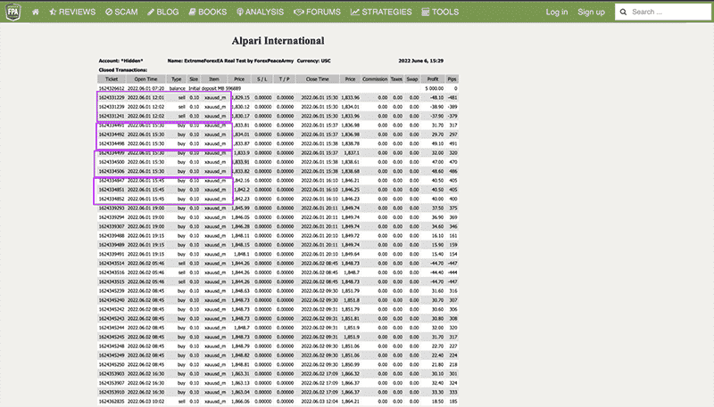The height and width of the screenshot is (407, 714).
Task: Click the Open Time column header
Action: pos(145,79)
